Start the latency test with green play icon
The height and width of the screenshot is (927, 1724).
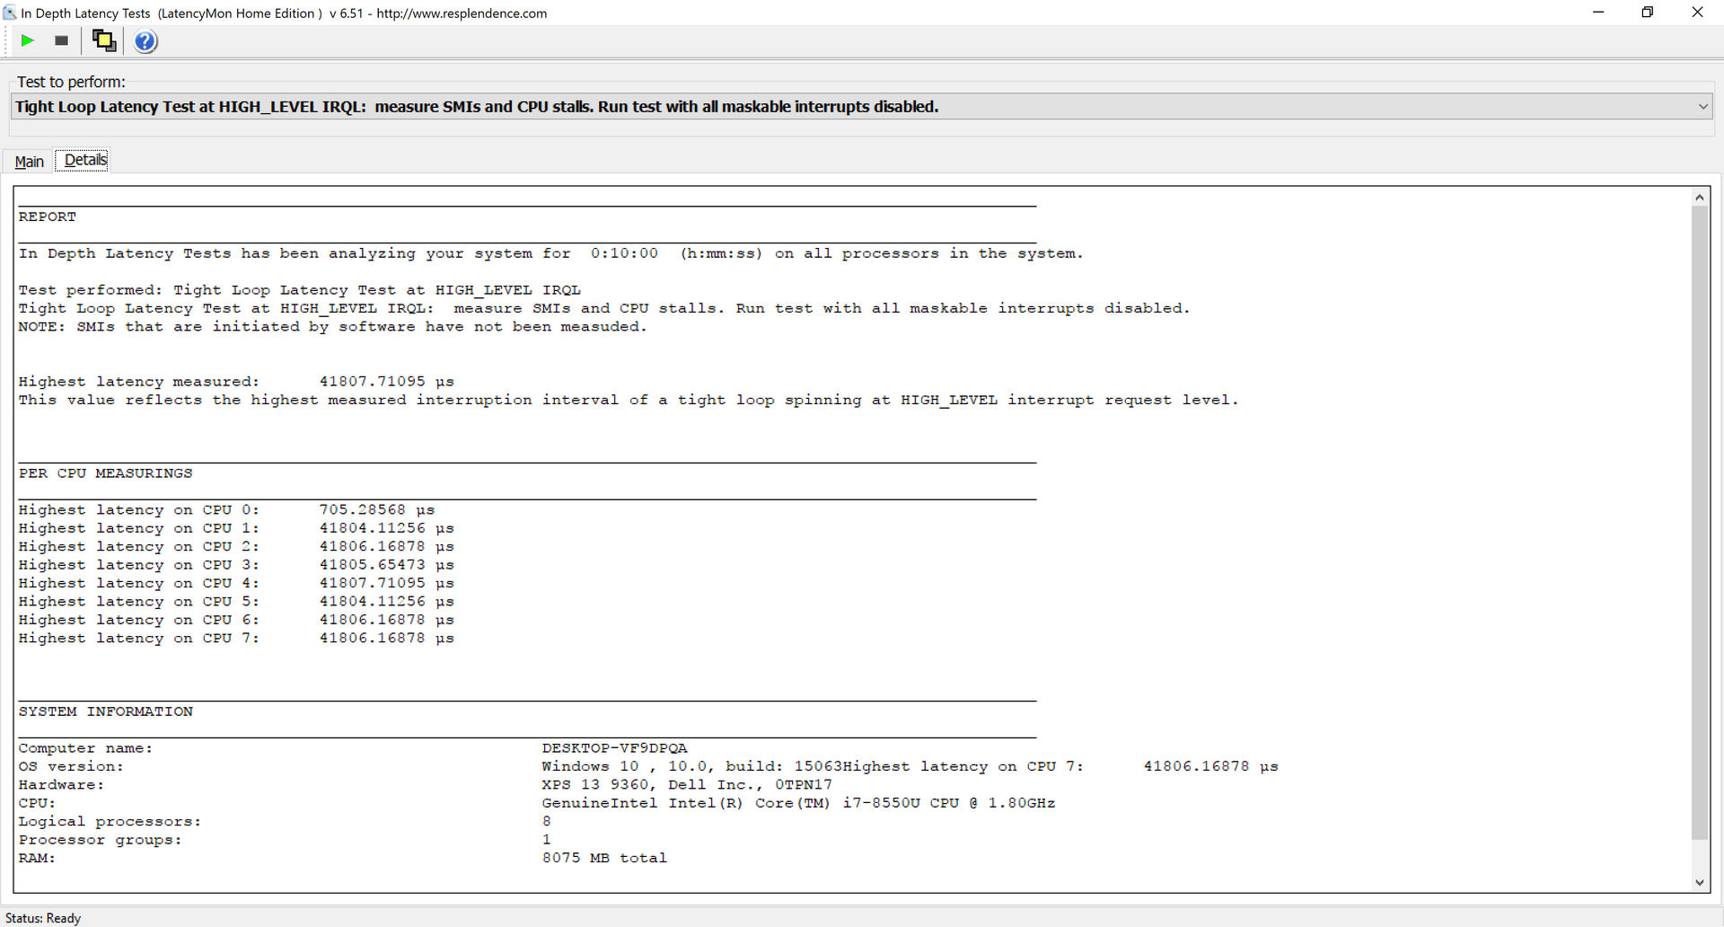point(27,40)
